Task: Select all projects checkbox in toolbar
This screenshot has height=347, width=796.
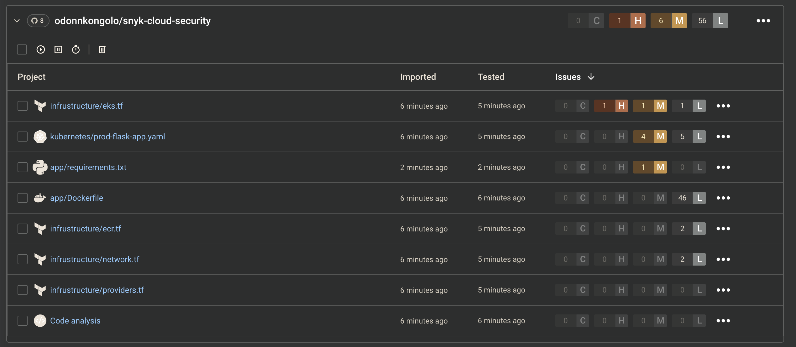Action: [x=22, y=49]
